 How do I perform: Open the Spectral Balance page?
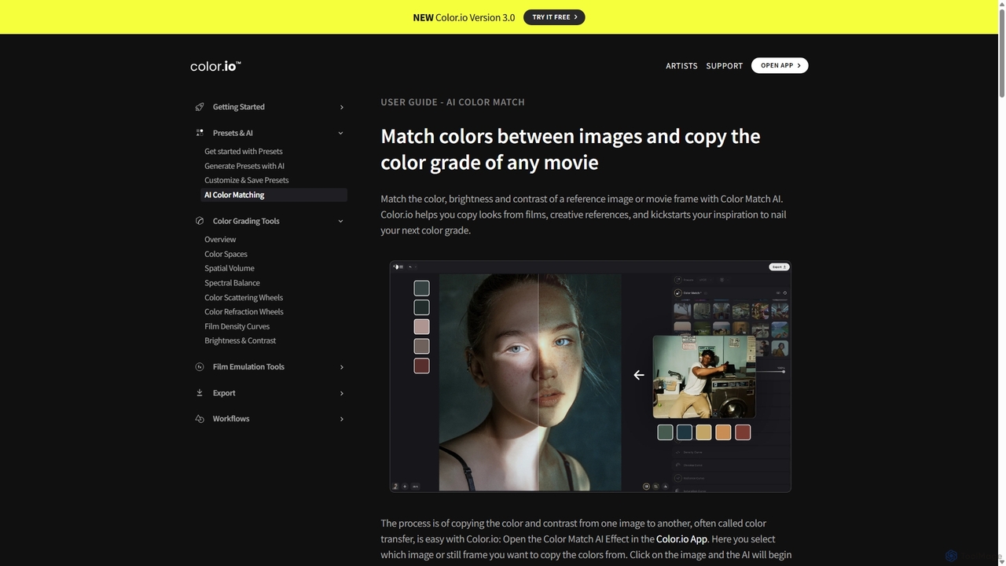pos(232,283)
